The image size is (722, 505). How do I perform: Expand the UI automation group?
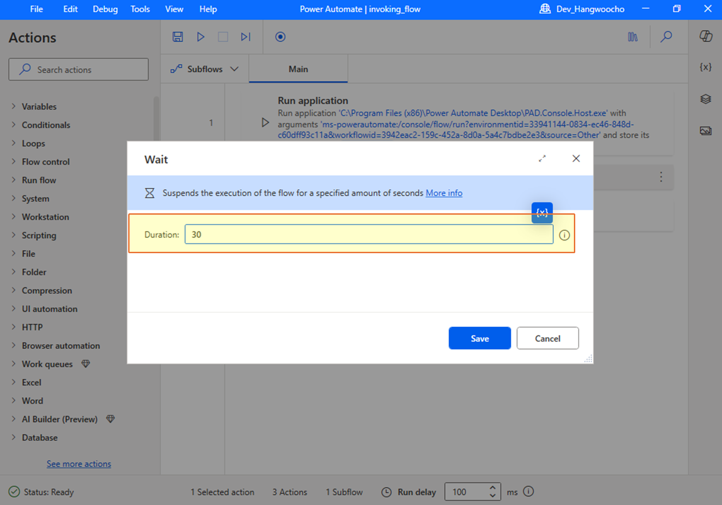pyautogui.click(x=14, y=308)
